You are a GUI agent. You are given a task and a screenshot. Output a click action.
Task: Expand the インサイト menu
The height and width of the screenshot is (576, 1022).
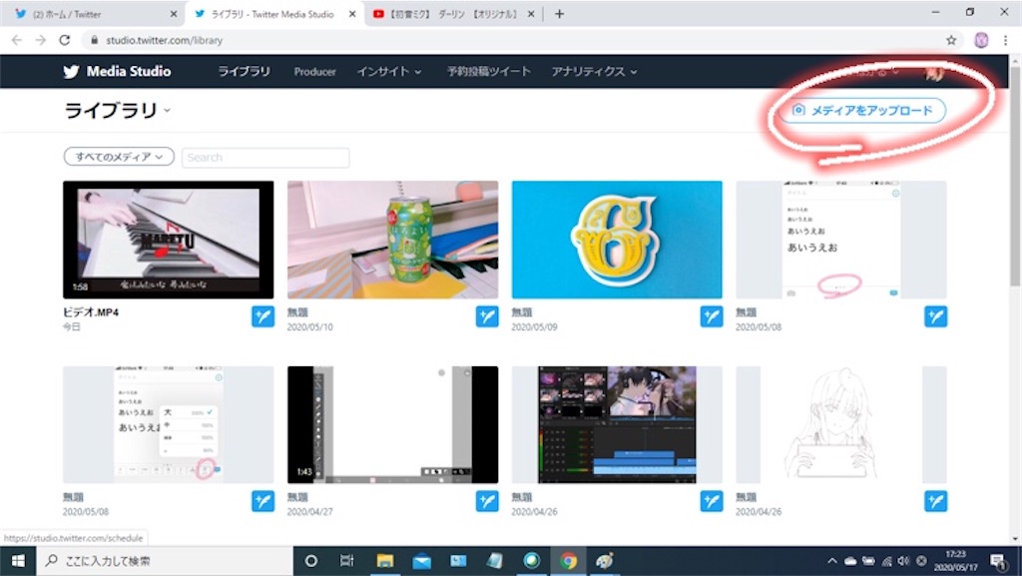click(389, 72)
